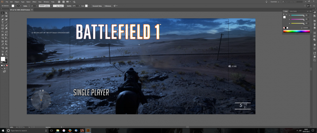317x133 pixels.
Task: Open stroke weight dropdown
Action: pos(37,6)
